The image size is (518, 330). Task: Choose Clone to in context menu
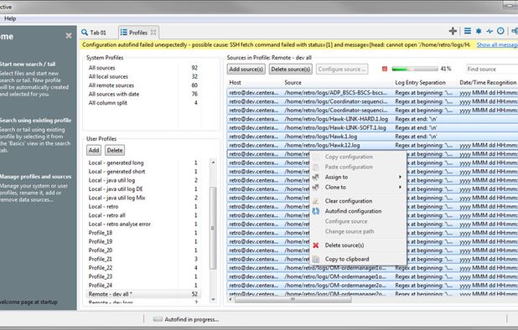coord(358,188)
